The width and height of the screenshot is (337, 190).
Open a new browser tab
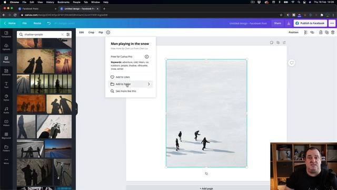pyautogui.click(x=104, y=9)
